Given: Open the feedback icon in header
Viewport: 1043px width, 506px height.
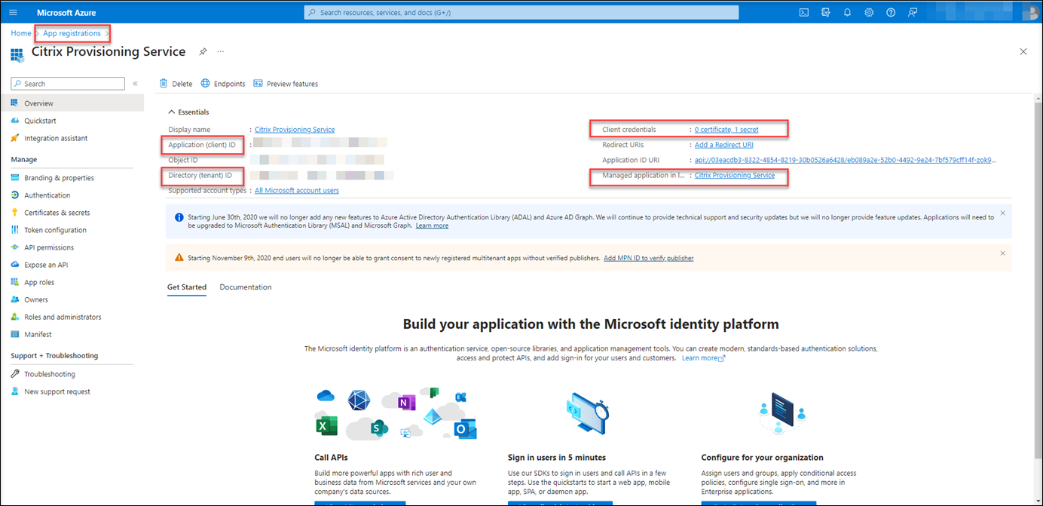Looking at the screenshot, I should [x=913, y=13].
